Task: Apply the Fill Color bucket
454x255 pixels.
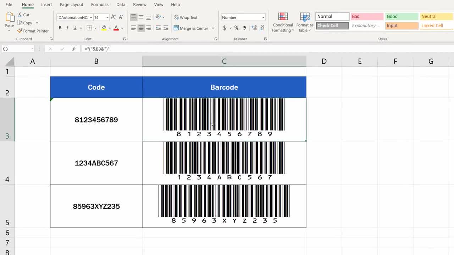Action: tap(104, 28)
